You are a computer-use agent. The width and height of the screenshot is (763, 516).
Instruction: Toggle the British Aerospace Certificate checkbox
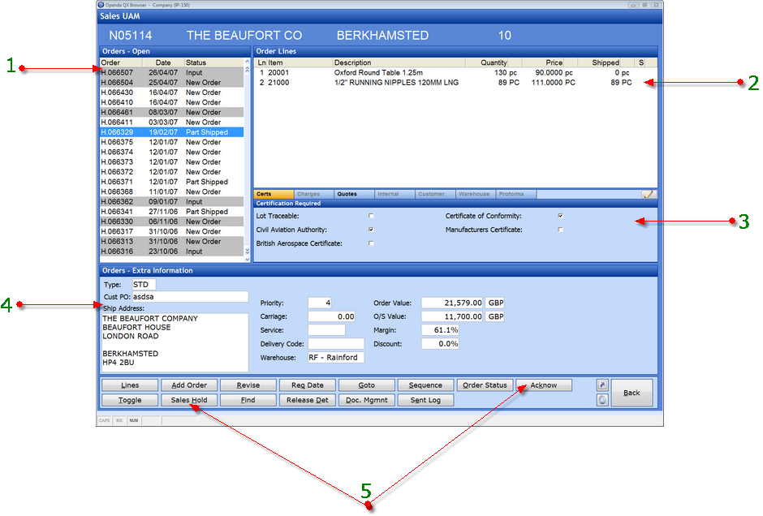pos(371,243)
